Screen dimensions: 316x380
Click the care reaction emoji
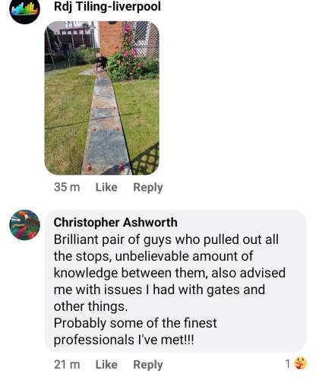coord(300,363)
